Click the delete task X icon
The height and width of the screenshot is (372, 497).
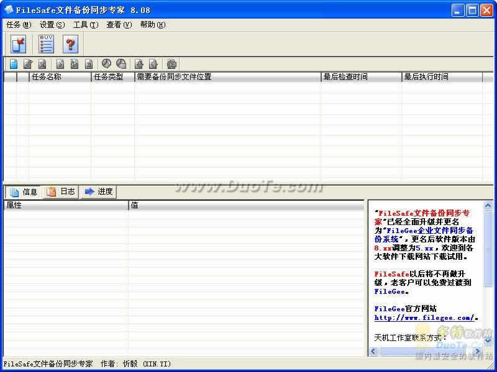[x=42, y=64]
